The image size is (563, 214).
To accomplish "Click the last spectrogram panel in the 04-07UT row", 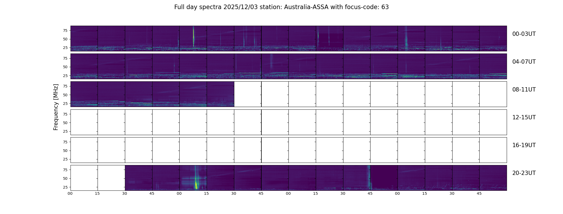I will 493,66.
